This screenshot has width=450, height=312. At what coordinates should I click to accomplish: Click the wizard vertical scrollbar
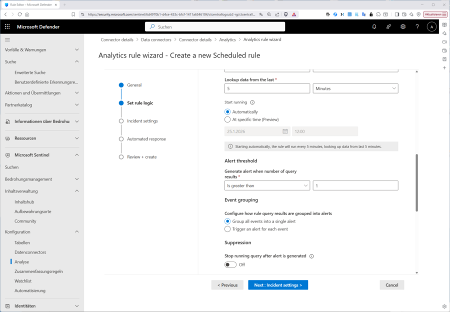pos(416,182)
